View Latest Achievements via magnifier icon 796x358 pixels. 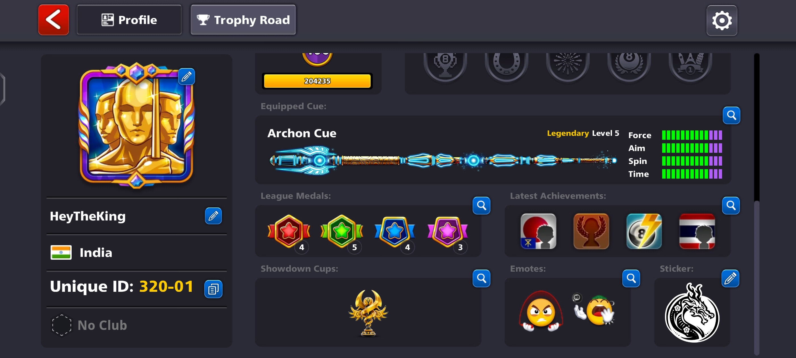731,205
